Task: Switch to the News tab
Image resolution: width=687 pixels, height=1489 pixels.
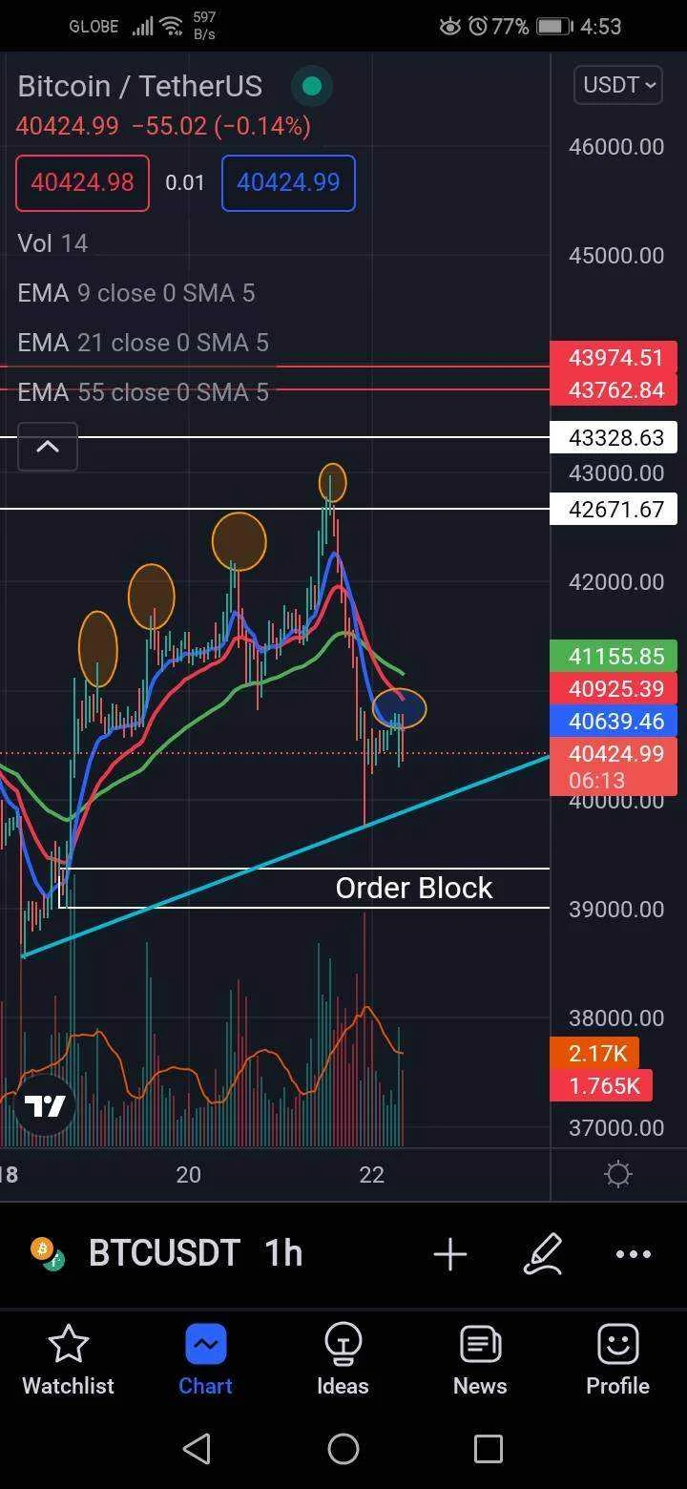Action: 480,1361
